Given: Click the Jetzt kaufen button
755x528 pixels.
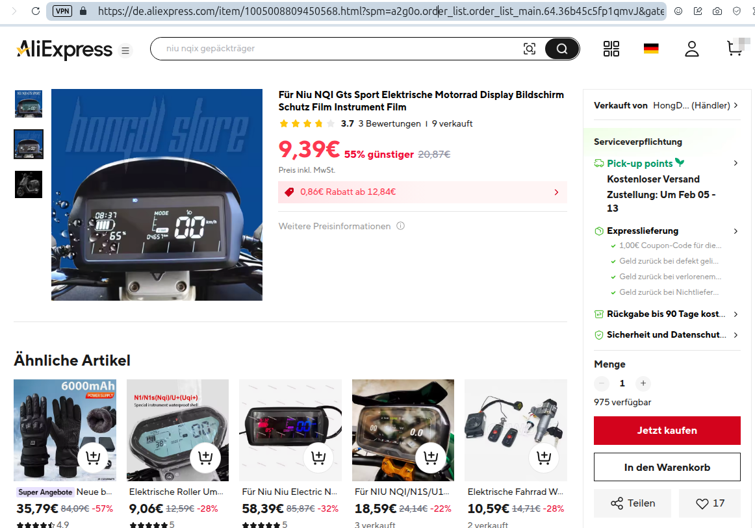Looking at the screenshot, I should (667, 431).
